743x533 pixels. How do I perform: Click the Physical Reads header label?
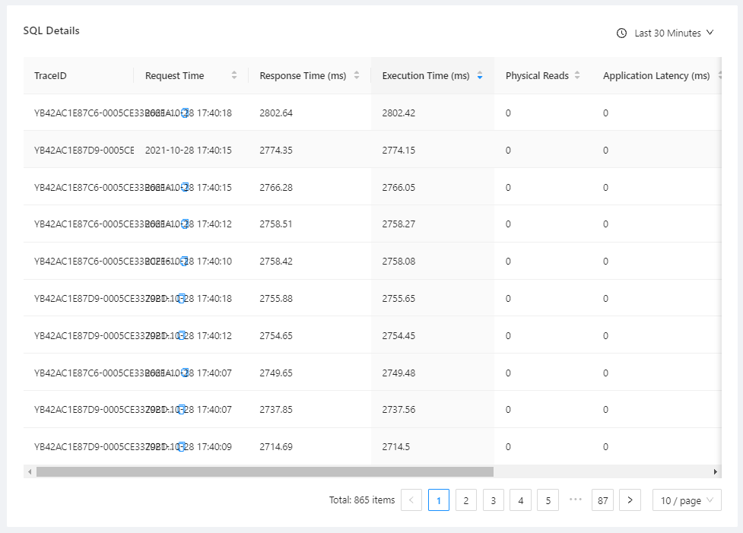[x=537, y=76]
